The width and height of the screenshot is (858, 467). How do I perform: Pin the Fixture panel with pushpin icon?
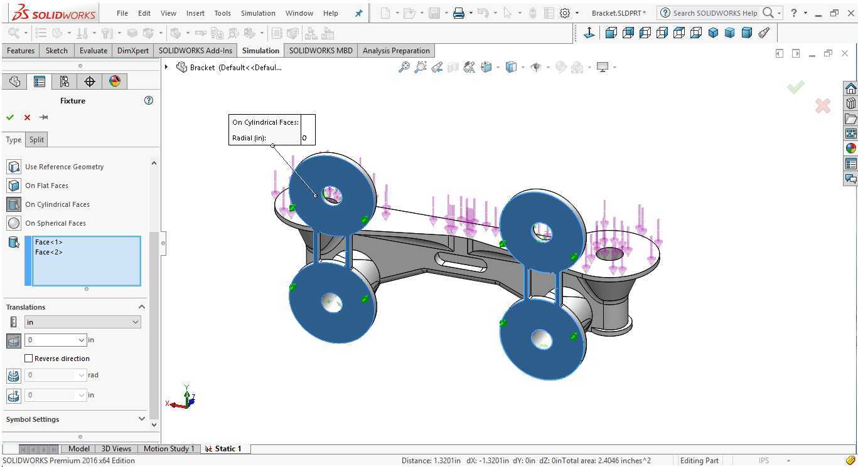[x=43, y=117]
